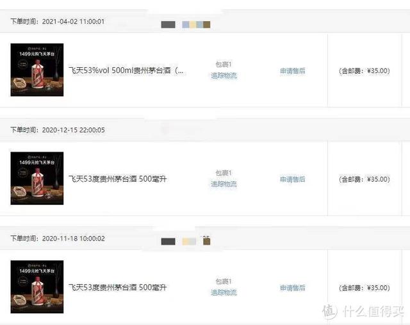Open Moutai product thumbnail in 2020-12-15 order
The height and width of the screenshot is (325, 410).
pos(37,178)
